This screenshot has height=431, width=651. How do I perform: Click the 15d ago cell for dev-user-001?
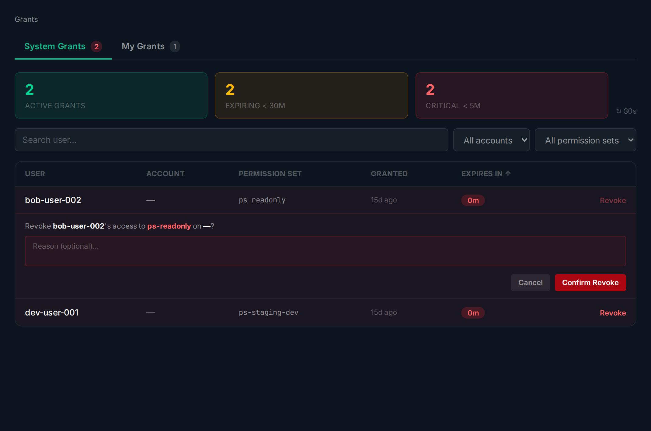384,312
